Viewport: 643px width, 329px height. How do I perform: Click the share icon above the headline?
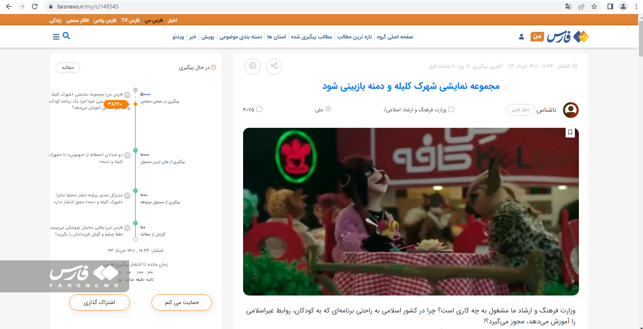click(274, 66)
